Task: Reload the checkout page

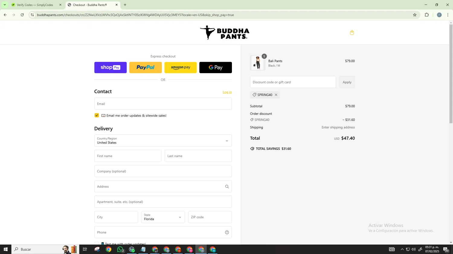Action: 22,15
